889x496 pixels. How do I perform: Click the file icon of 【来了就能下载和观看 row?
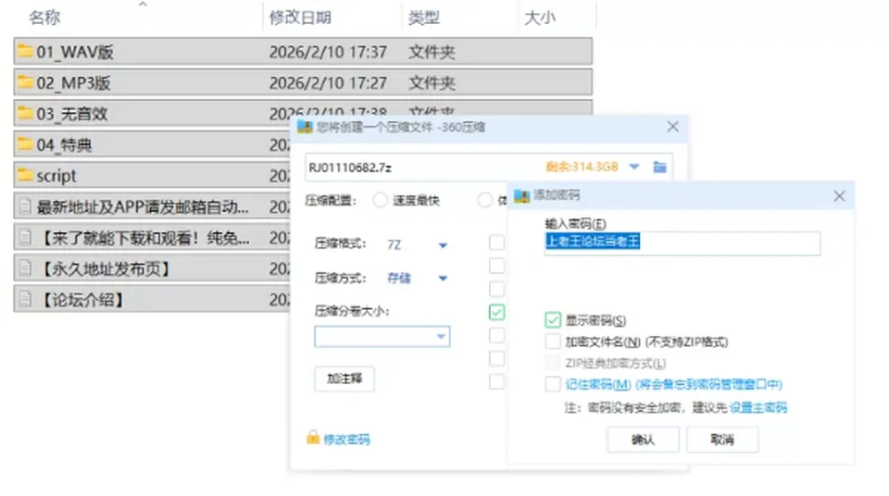25,237
